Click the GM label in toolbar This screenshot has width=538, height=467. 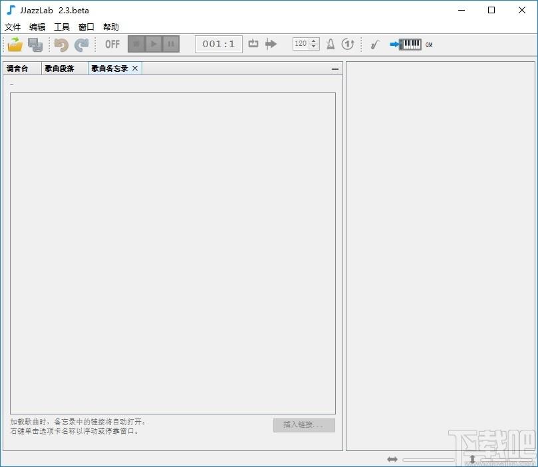[x=429, y=45]
